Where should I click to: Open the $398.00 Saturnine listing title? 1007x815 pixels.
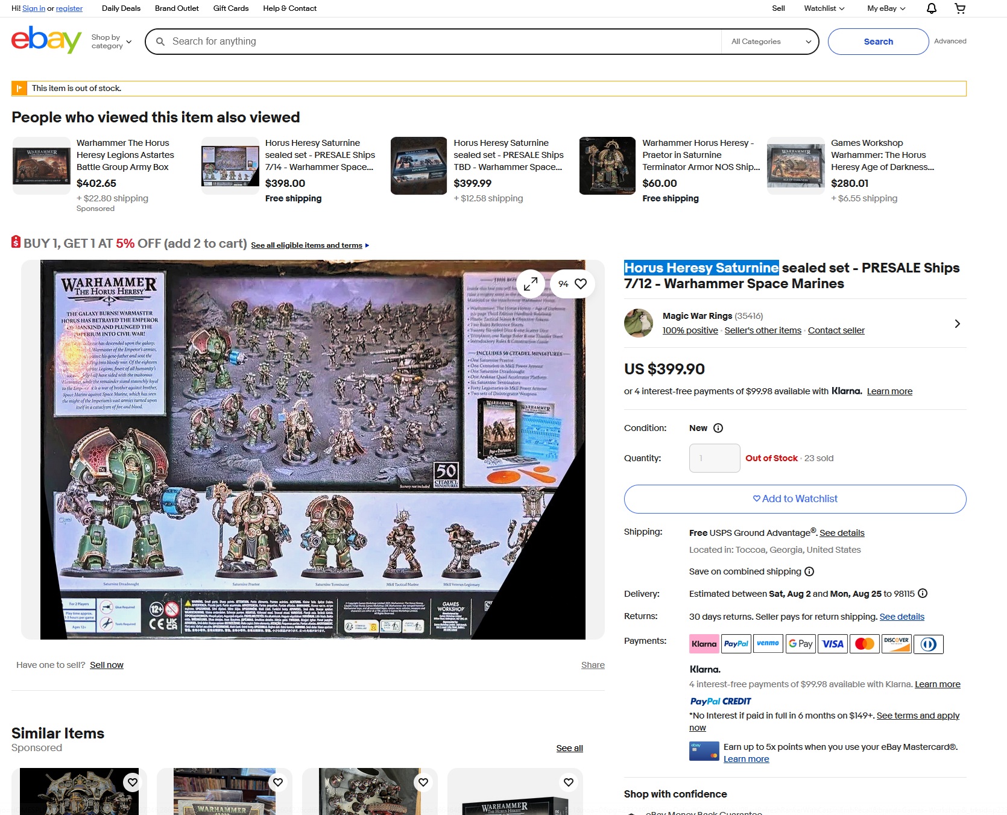click(320, 155)
